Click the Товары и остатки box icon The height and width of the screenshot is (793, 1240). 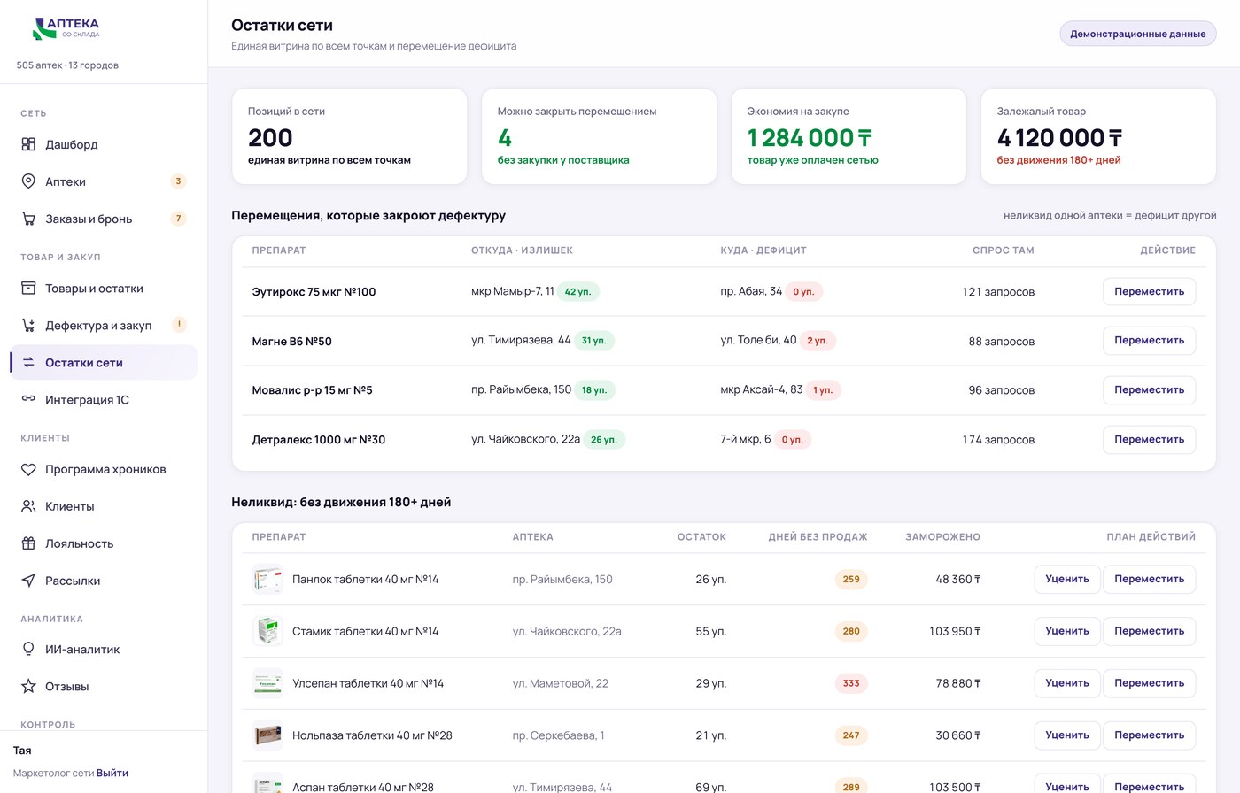tap(28, 289)
